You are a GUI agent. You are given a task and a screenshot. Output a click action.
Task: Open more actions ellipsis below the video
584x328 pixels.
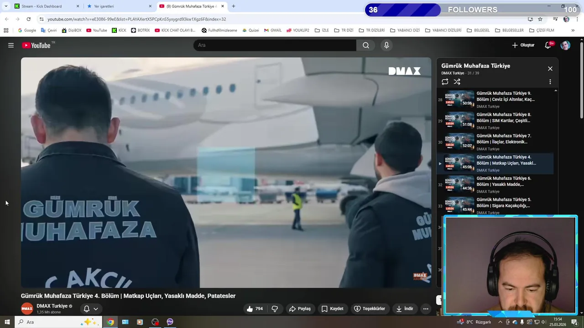pos(426,309)
